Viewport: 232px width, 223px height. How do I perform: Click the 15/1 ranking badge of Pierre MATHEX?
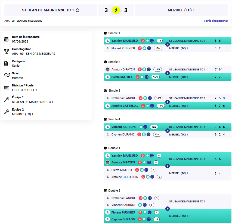pyautogui.click(x=155, y=77)
